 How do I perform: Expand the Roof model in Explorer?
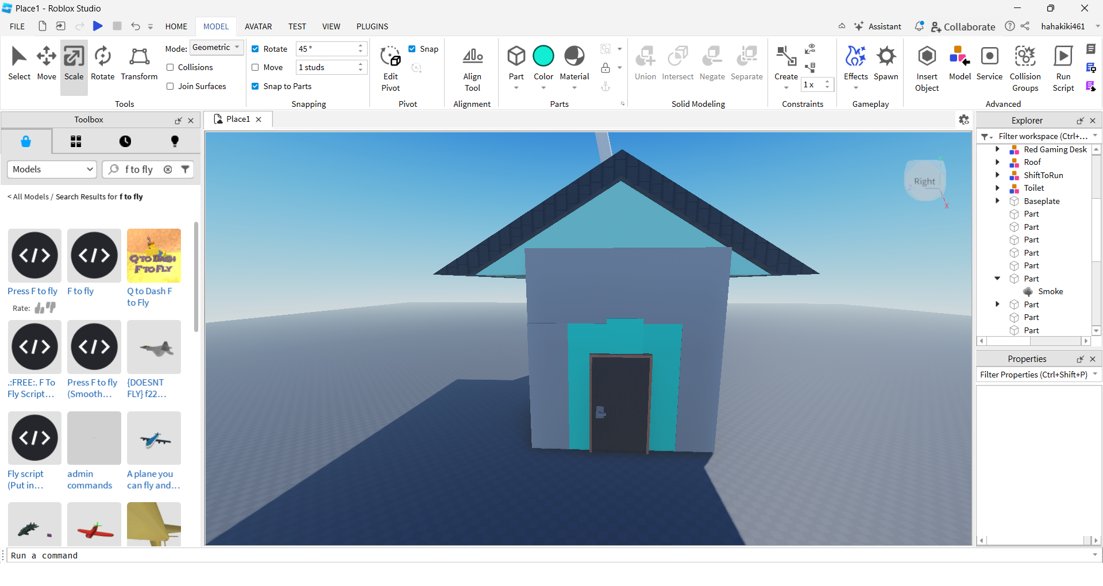click(997, 162)
